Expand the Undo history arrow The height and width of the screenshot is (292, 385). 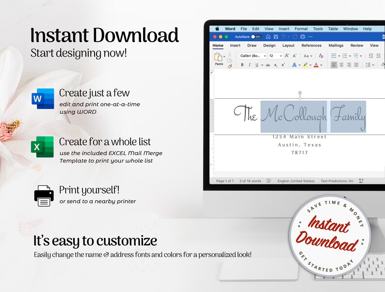click(289, 37)
